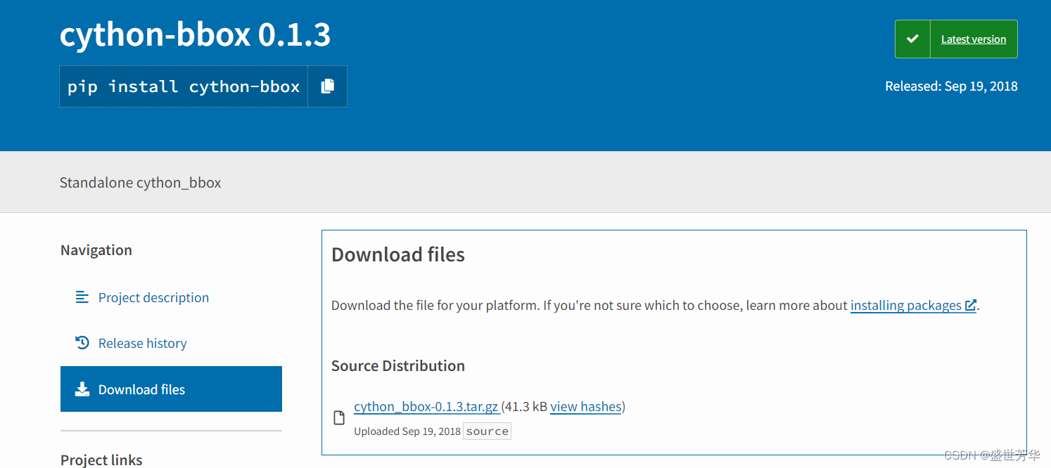Image resolution: width=1051 pixels, height=468 pixels.
Task: Select the Download files sidebar tab label
Action: 141,389
